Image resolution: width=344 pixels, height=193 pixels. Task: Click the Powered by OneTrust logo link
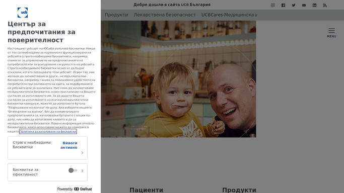(75, 189)
